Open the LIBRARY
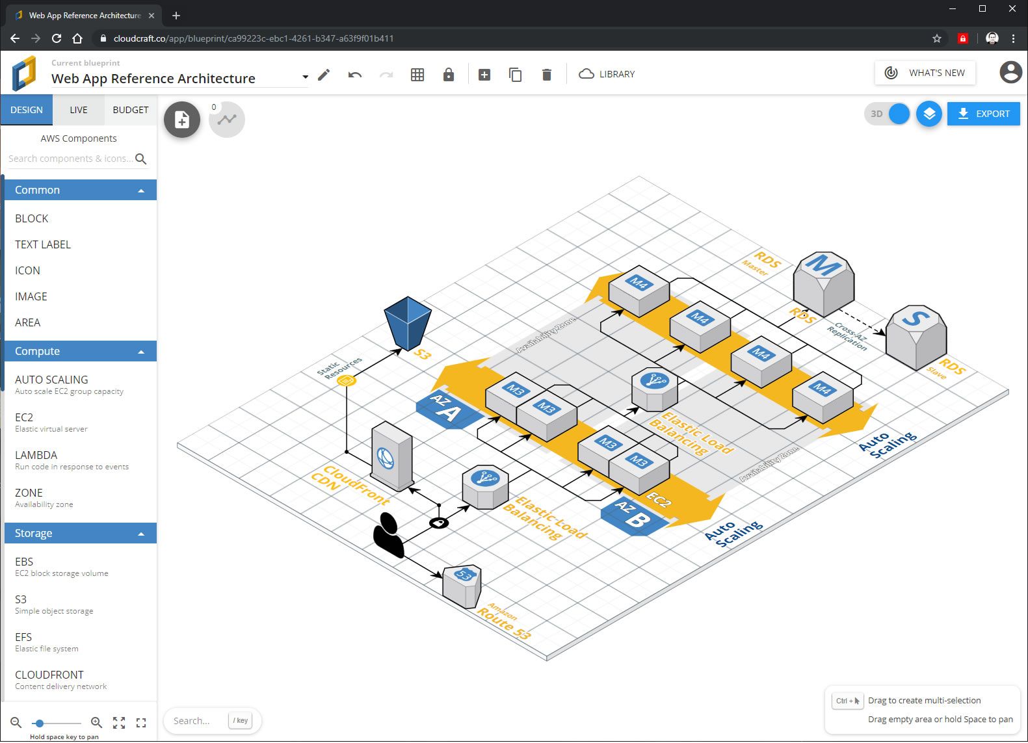Image resolution: width=1028 pixels, height=743 pixels. (607, 74)
